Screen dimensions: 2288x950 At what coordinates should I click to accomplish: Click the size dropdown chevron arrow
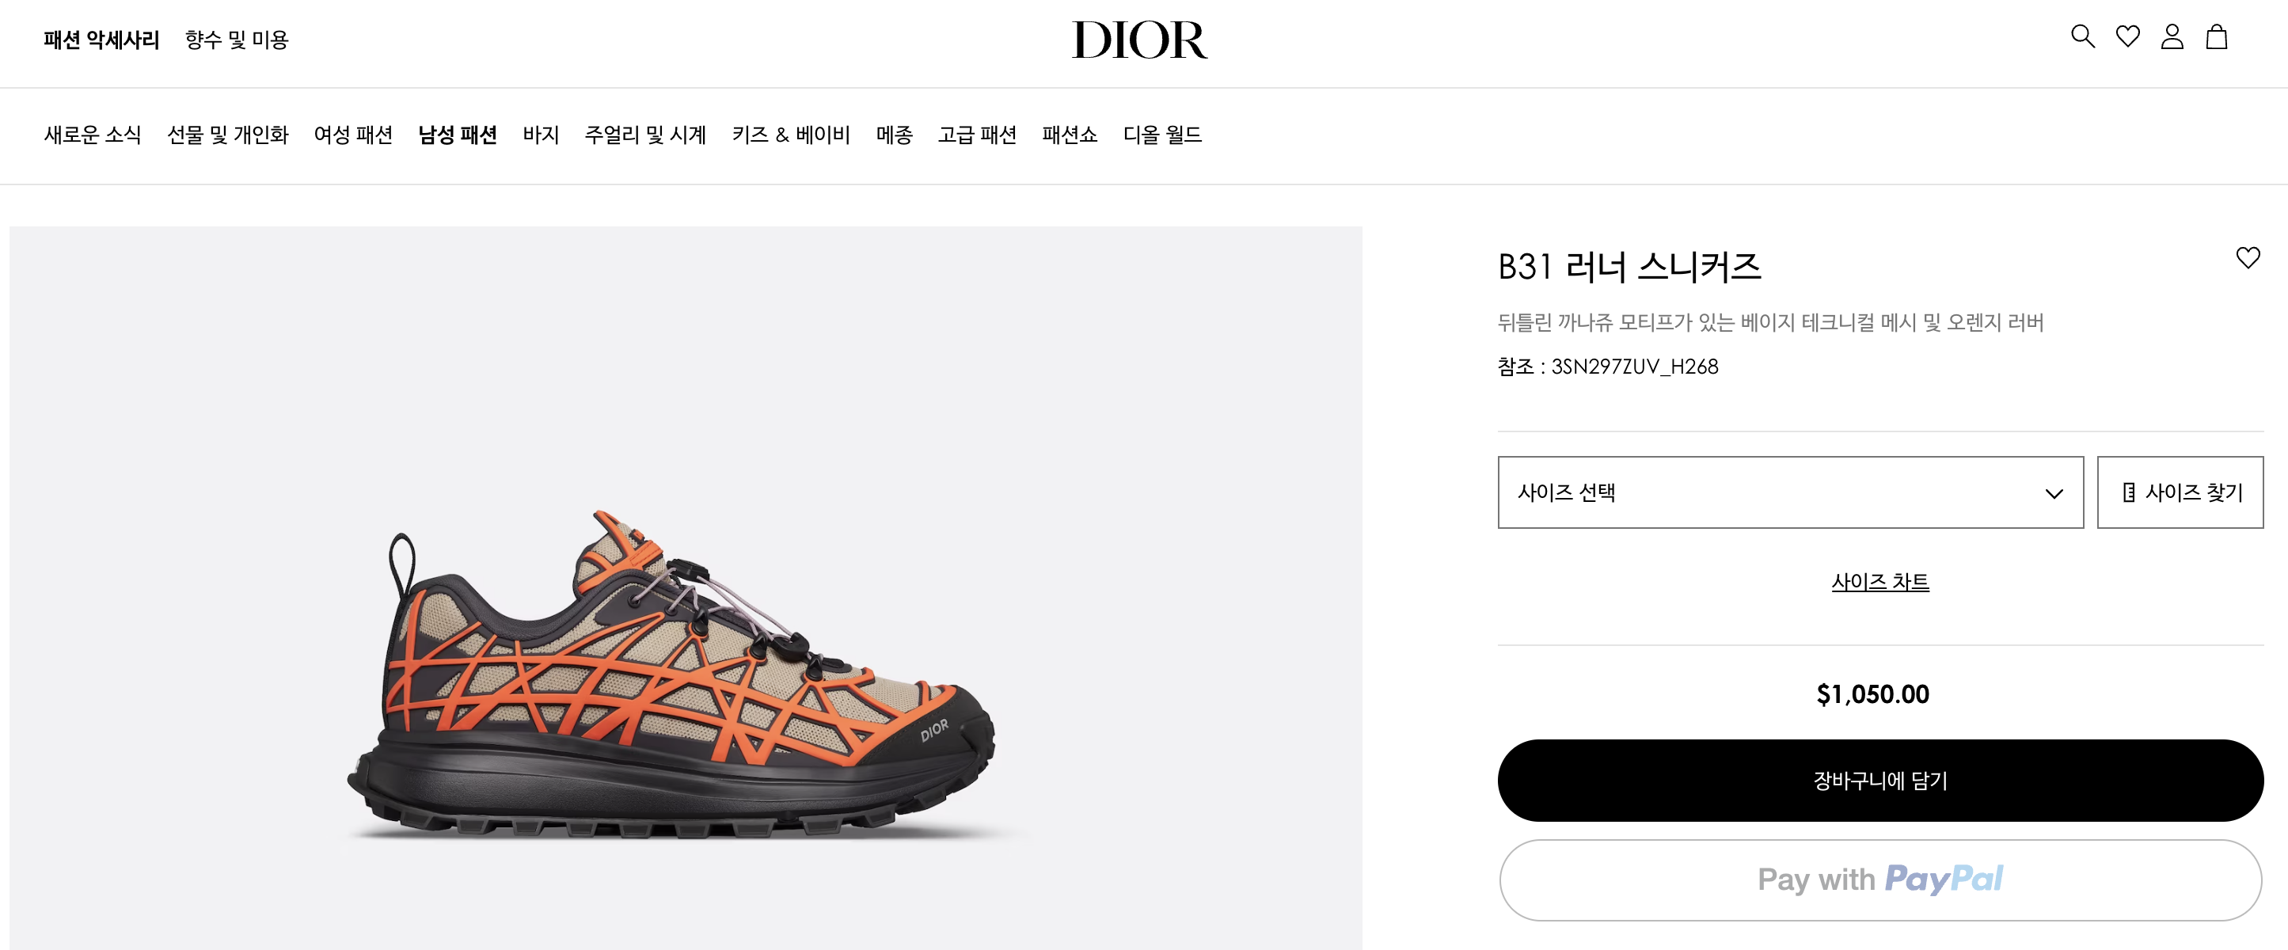2054,494
